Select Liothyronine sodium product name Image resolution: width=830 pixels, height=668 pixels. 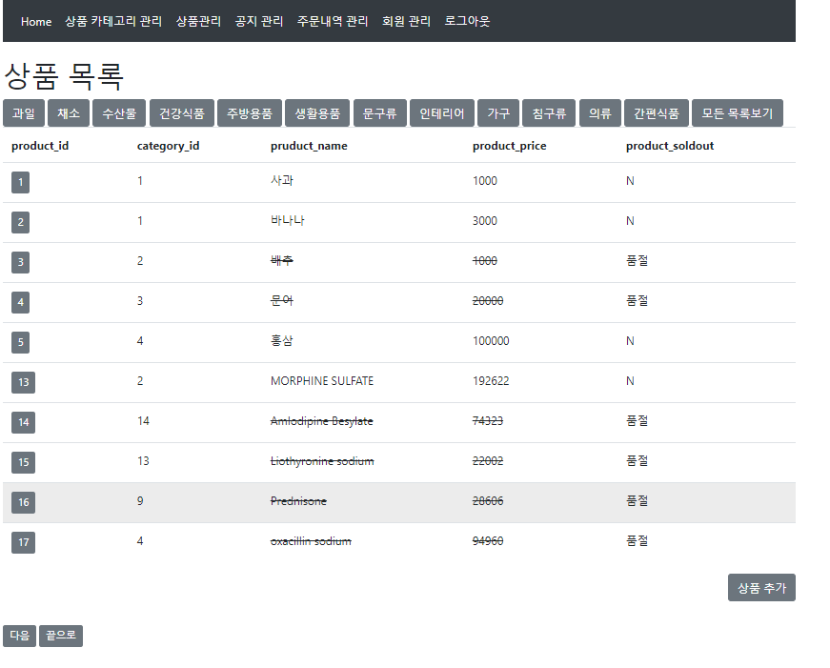tap(322, 461)
